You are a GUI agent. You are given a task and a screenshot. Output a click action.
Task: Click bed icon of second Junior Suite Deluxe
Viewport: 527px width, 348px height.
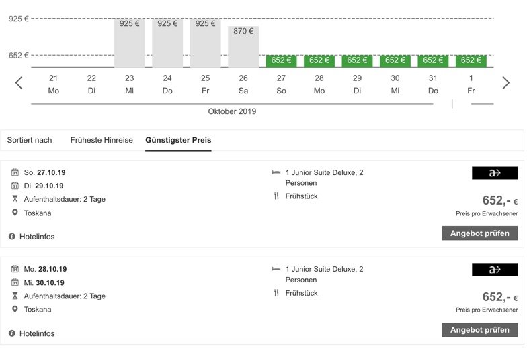(x=276, y=269)
